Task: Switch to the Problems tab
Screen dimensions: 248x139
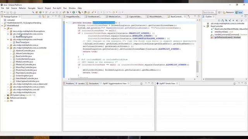Action: [x=69, y=83]
